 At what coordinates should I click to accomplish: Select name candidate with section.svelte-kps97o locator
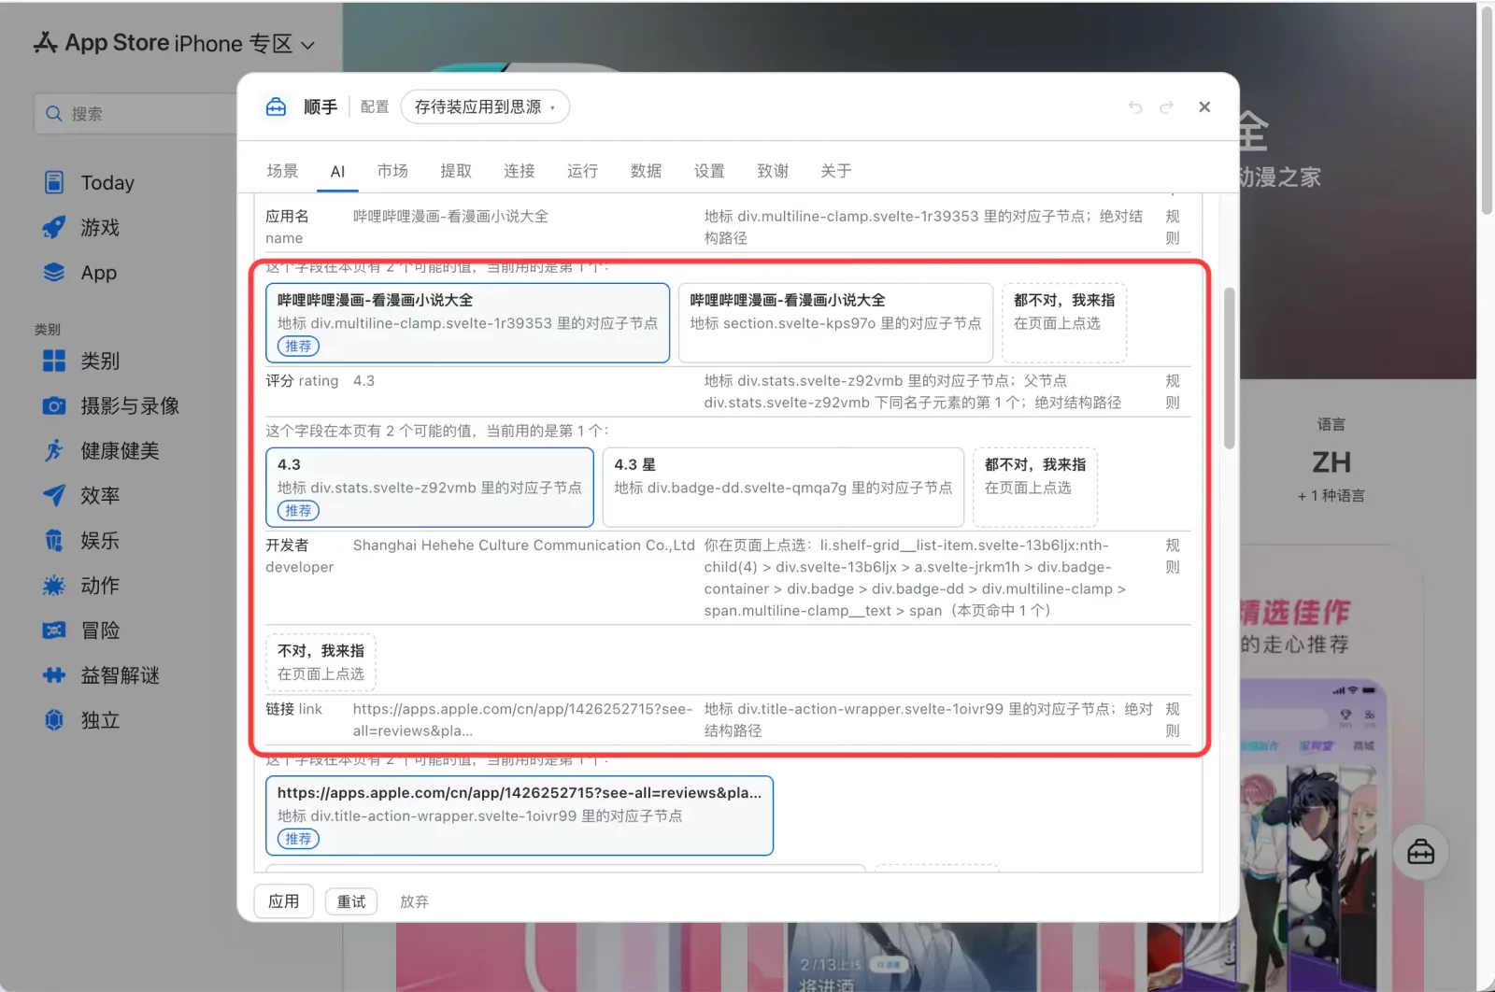point(835,322)
